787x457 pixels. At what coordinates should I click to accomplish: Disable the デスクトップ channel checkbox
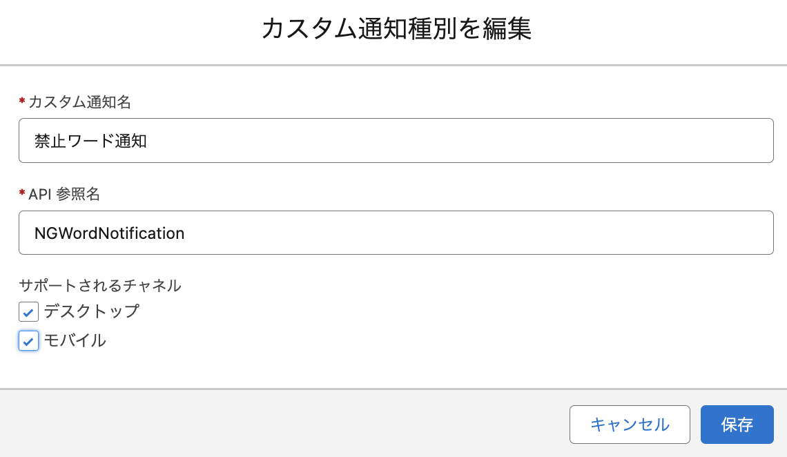[x=28, y=312]
